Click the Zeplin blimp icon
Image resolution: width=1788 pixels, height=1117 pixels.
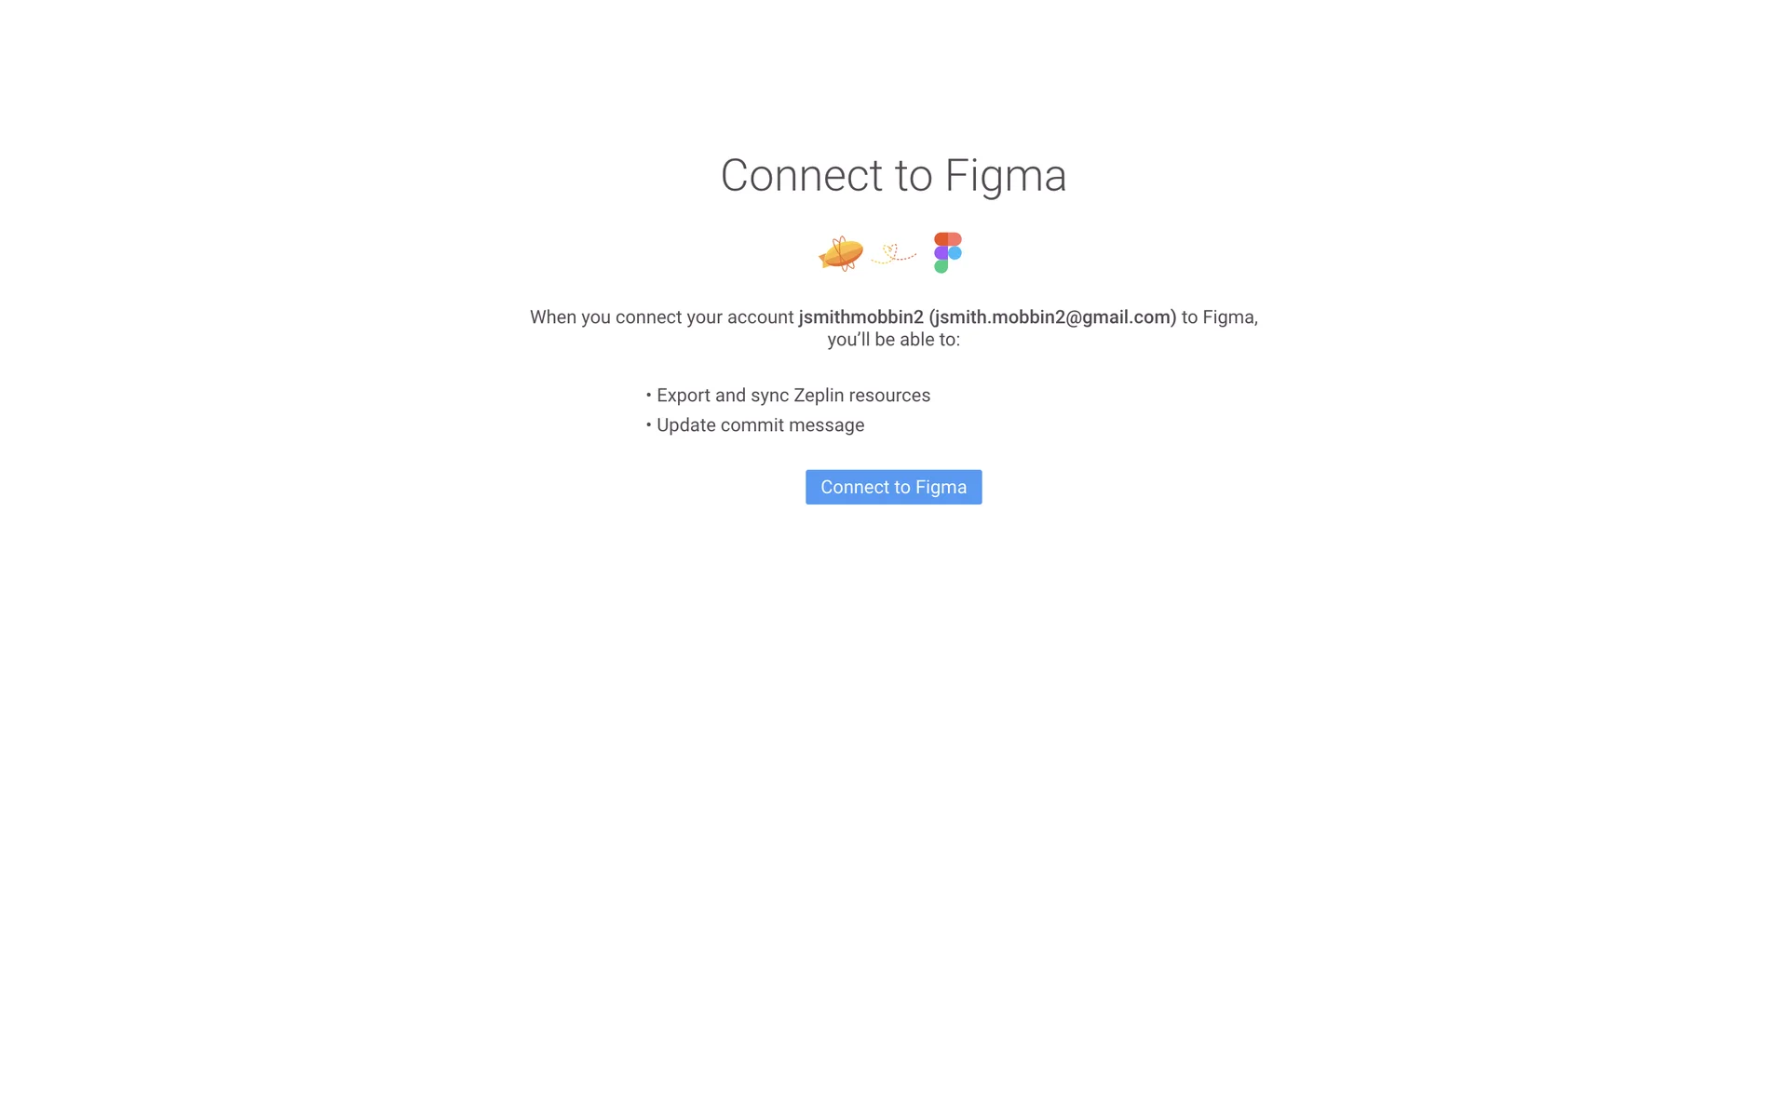pyautogui.click(x=841, y=253)
